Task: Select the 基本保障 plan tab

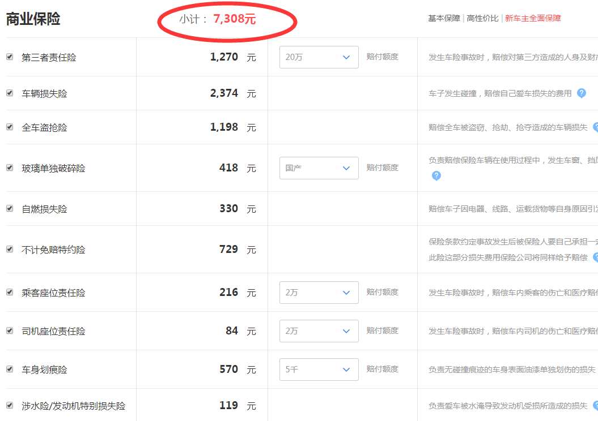Action: [444, 18]
